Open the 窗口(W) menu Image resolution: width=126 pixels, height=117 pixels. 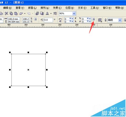[x=107, y=8]
